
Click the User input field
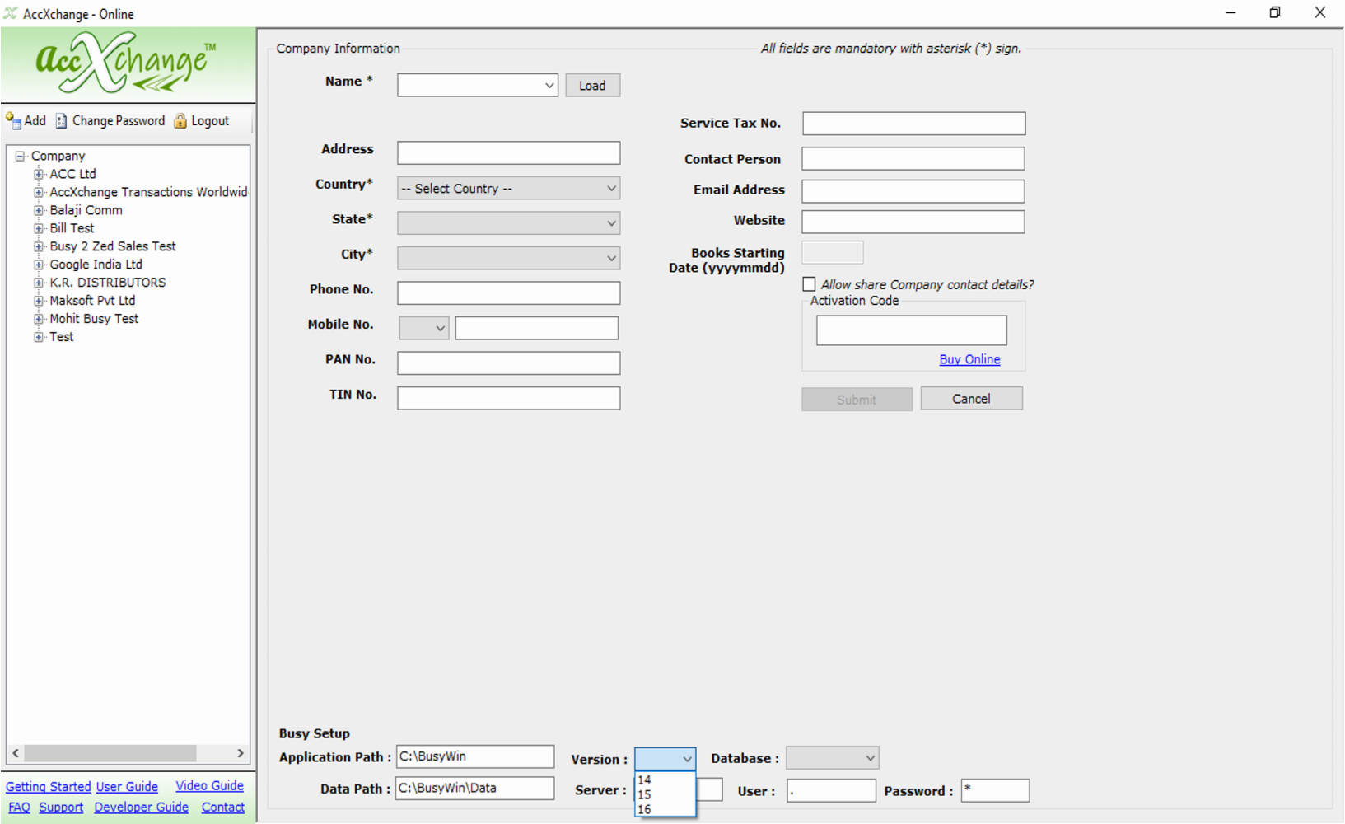pos(831,791)
